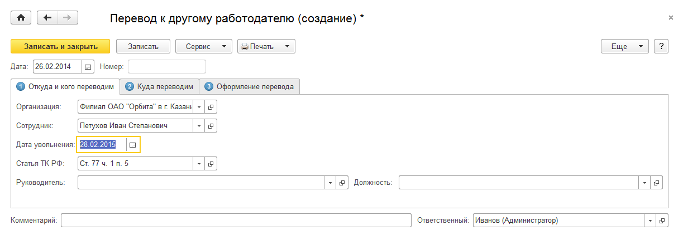
Task: Go forward with the right arrow
Action: click(x=68, y=18)
